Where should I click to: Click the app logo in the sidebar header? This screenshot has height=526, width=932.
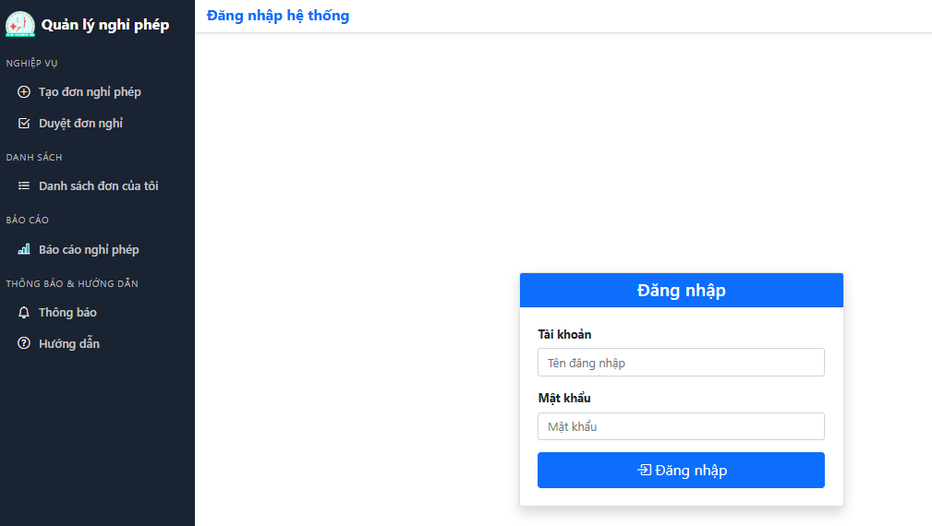(19, 25)
